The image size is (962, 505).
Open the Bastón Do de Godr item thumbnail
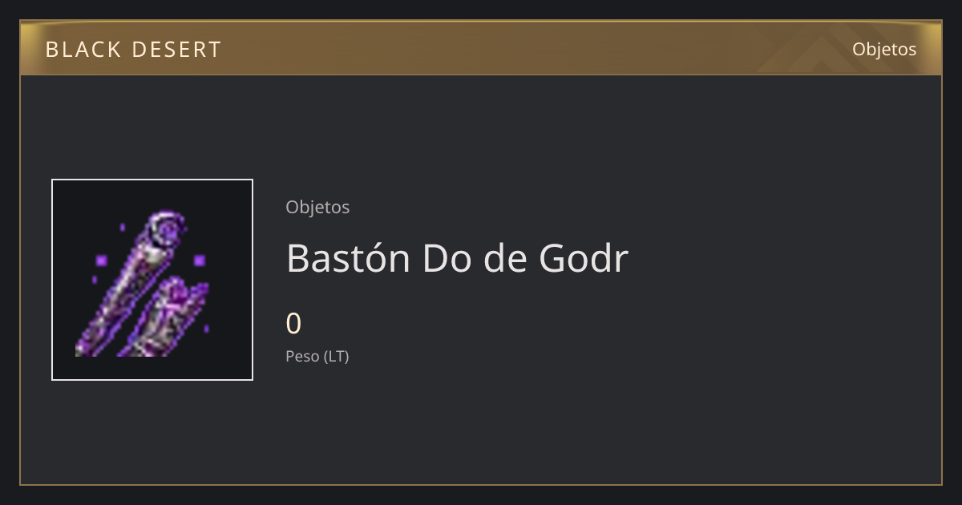click(x=152, y=280)
